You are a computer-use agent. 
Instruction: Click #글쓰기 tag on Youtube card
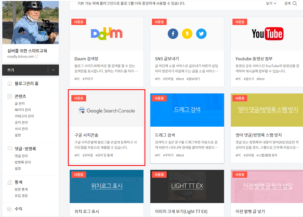pyautogui.click(x=249, y=79)
